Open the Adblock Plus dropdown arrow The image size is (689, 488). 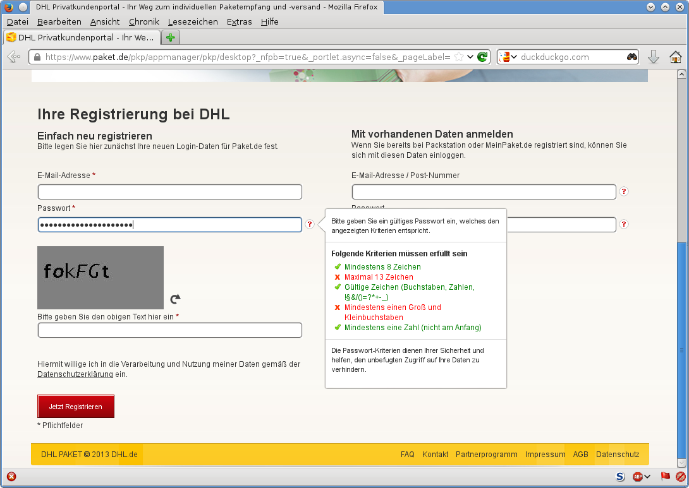point(647,477)
